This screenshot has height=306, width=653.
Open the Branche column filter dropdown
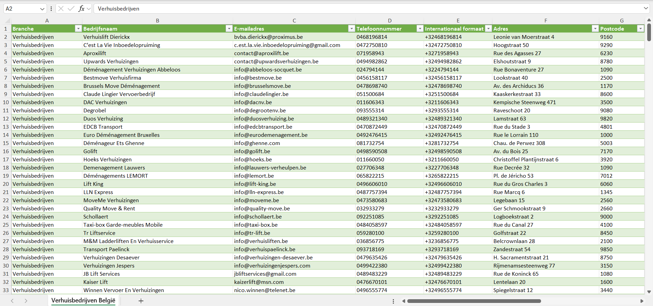pyautogui.click(x=78, y=29)
